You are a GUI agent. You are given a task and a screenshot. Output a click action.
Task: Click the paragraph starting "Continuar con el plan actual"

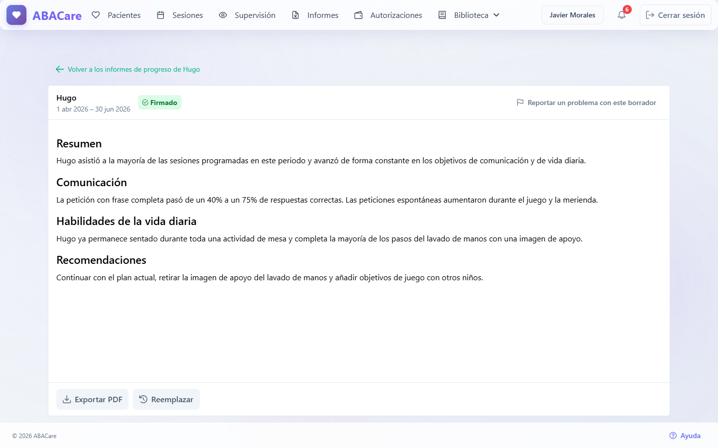pyautogui.click(x=270, y=278)
